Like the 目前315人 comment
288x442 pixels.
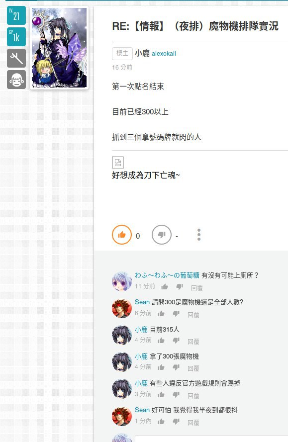[x=161, y=341]
